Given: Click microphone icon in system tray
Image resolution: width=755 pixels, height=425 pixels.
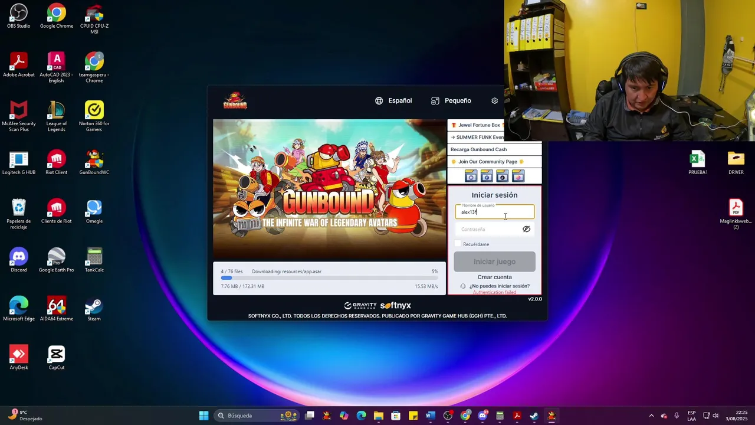Looking at the screenshot, I should coord(677,416).
